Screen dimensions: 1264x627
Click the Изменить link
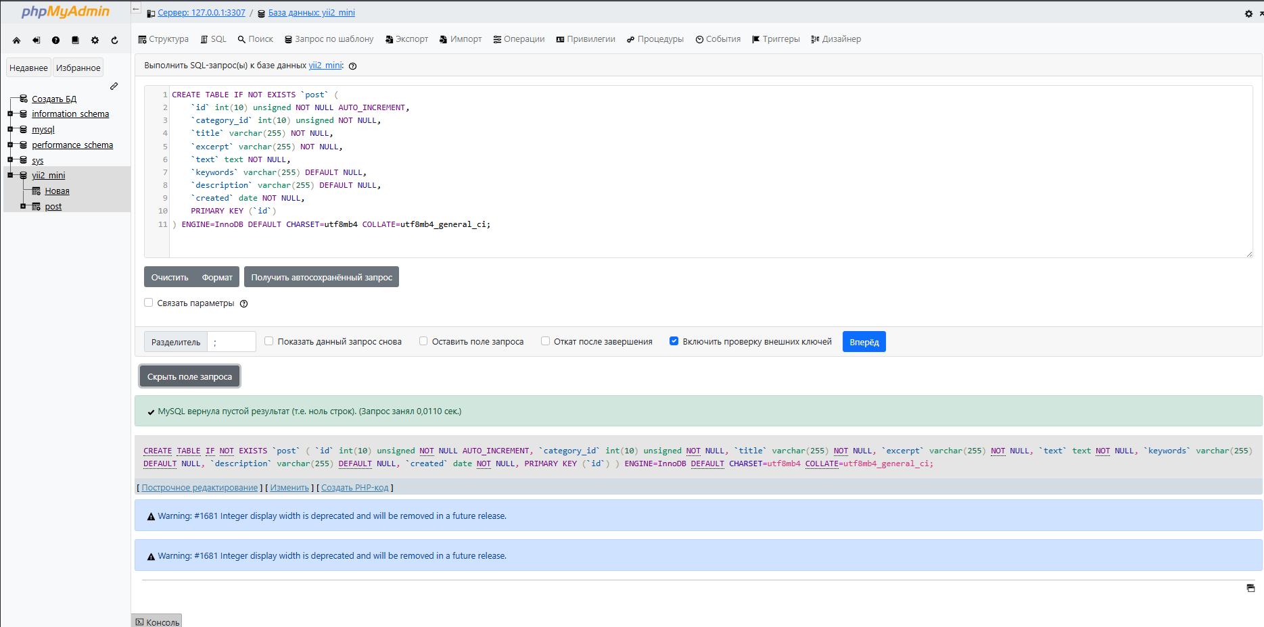(289, 488)
